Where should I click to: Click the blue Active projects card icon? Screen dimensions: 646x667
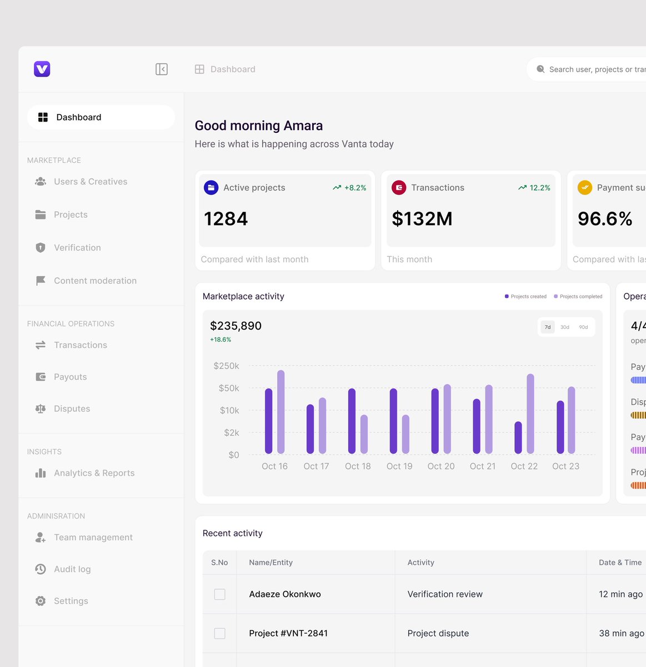tap(211, 187)
